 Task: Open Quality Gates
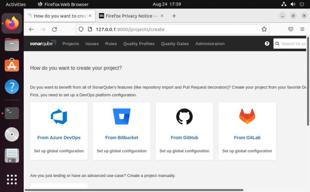pyautogui.click(x=175, y=44)
